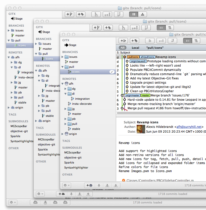Click merge icon in back window toolbar
Viewport: 206px width, 210px height.
[96, 14]
